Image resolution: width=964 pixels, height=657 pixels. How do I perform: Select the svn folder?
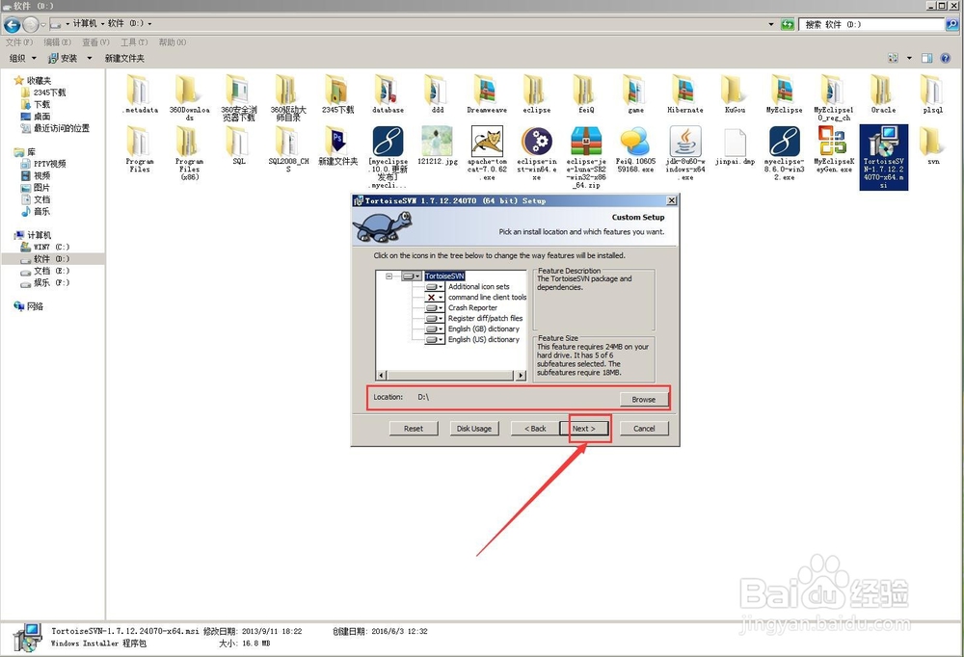pos(932,145)
